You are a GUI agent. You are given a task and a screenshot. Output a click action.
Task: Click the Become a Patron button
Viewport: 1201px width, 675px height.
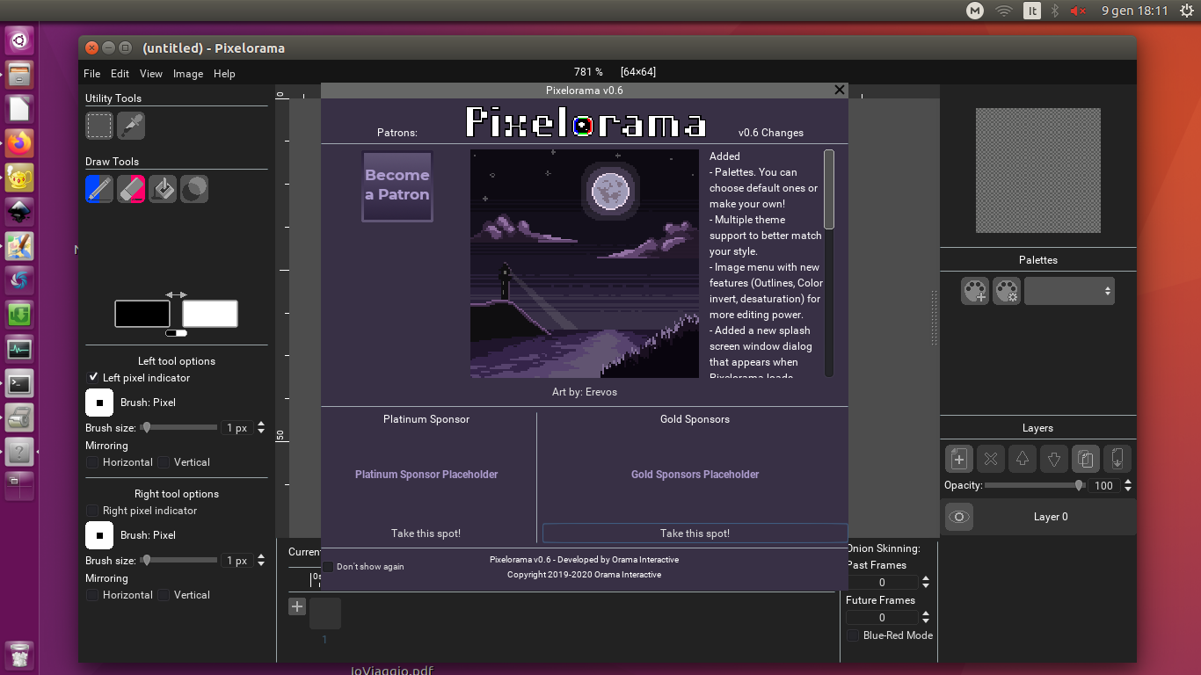(397, 185)
